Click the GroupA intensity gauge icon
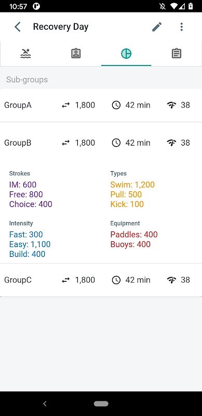 click(x=171, y=106)
